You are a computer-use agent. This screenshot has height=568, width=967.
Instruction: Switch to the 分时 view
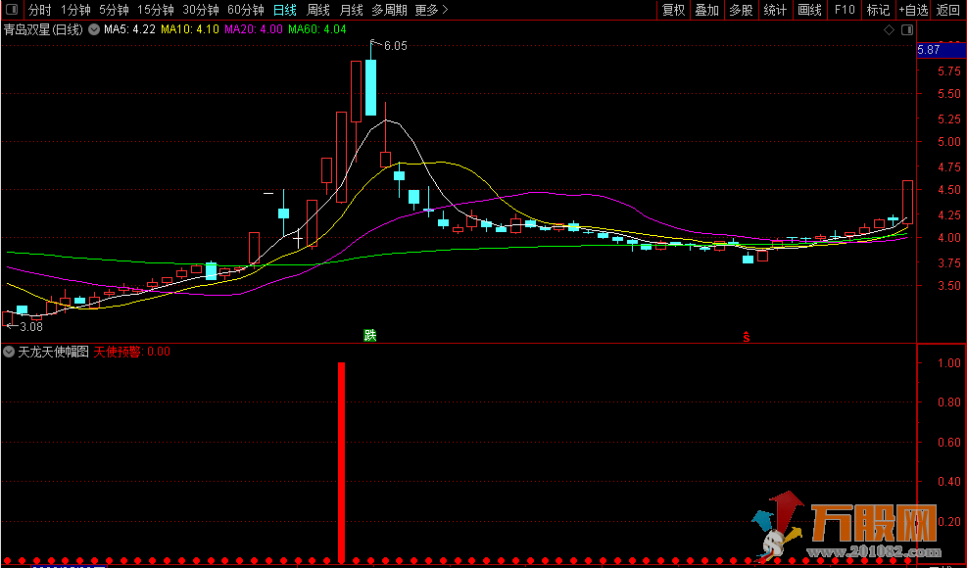coord(40,10)
